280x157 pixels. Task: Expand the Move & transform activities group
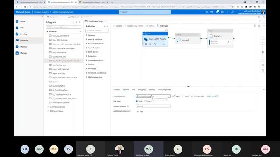(x=87, y=39)
